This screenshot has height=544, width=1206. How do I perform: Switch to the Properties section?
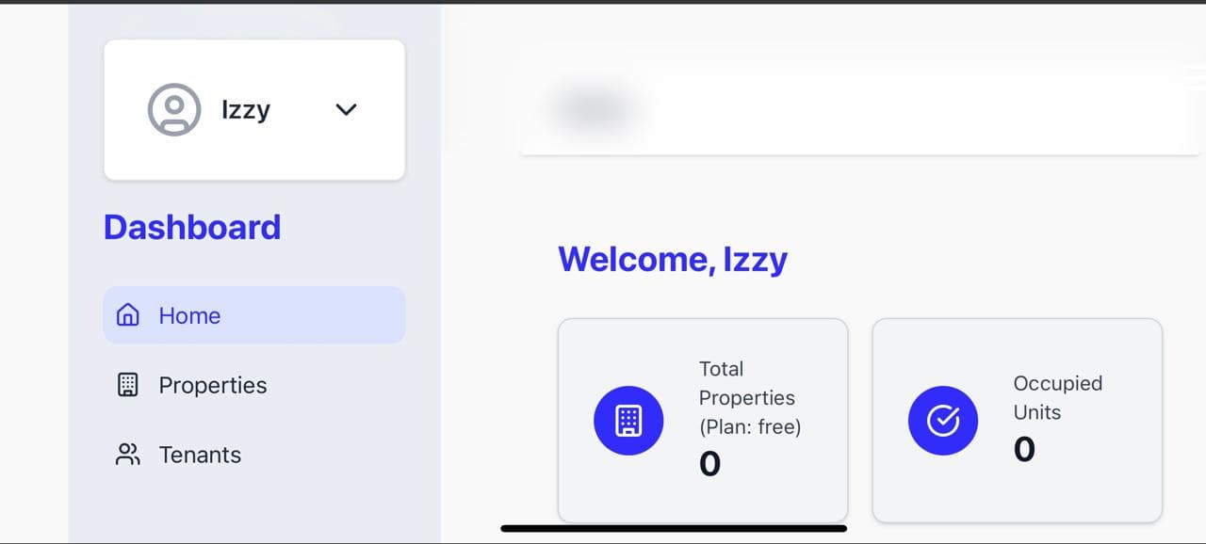pyautogui.click(x=213, y=385)
